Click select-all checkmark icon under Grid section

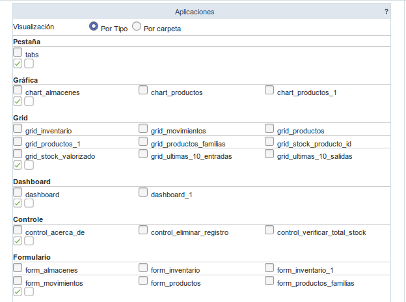click(18, 165)
